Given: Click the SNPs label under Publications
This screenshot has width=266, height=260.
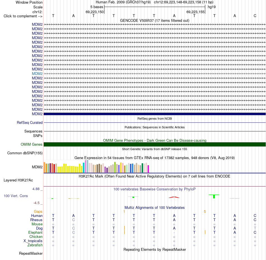Looking at the screenshot, I should coord(38,136).
